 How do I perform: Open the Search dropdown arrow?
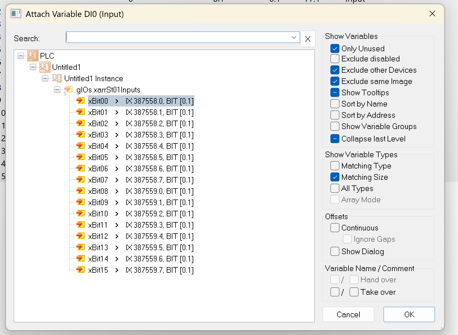click(294, 37)
